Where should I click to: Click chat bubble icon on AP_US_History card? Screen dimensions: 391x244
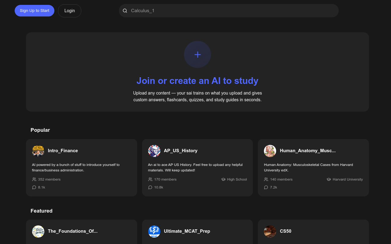point(150,187)
